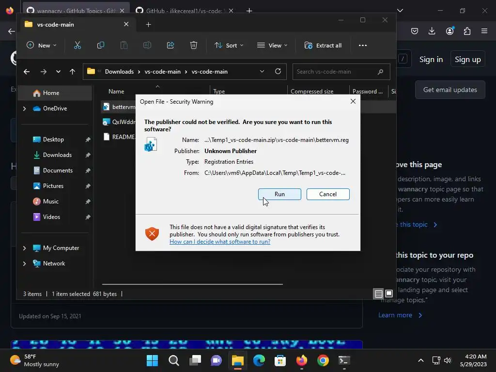Click the Paste icon in Explorer toolbar
The image size is (496, 372).
pos(124,45)
